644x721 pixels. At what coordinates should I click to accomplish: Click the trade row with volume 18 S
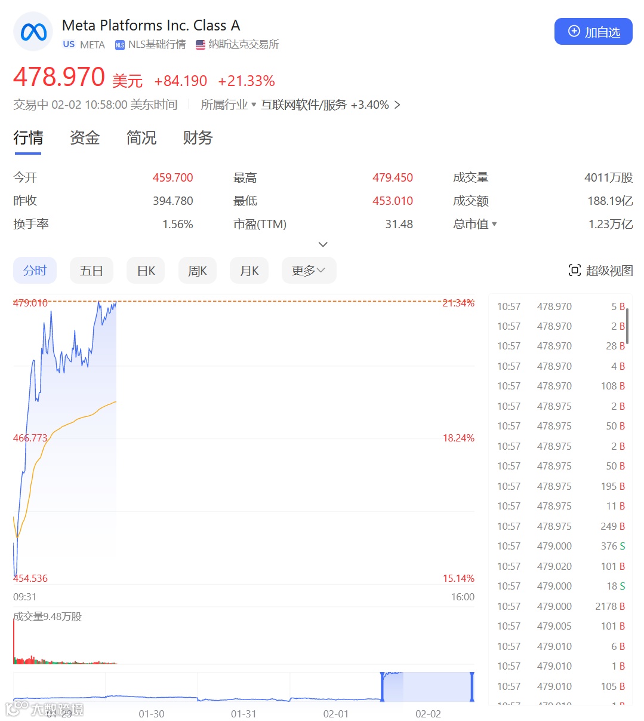[561, 586]
